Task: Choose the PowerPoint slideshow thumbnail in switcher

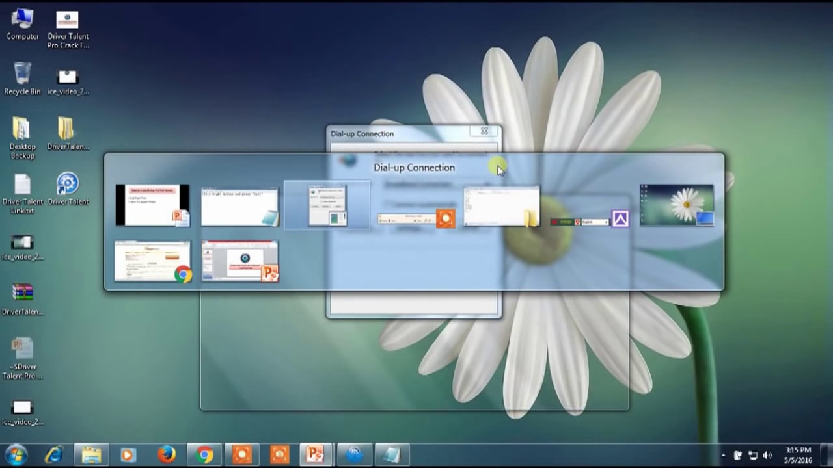Action: [153, 205]
